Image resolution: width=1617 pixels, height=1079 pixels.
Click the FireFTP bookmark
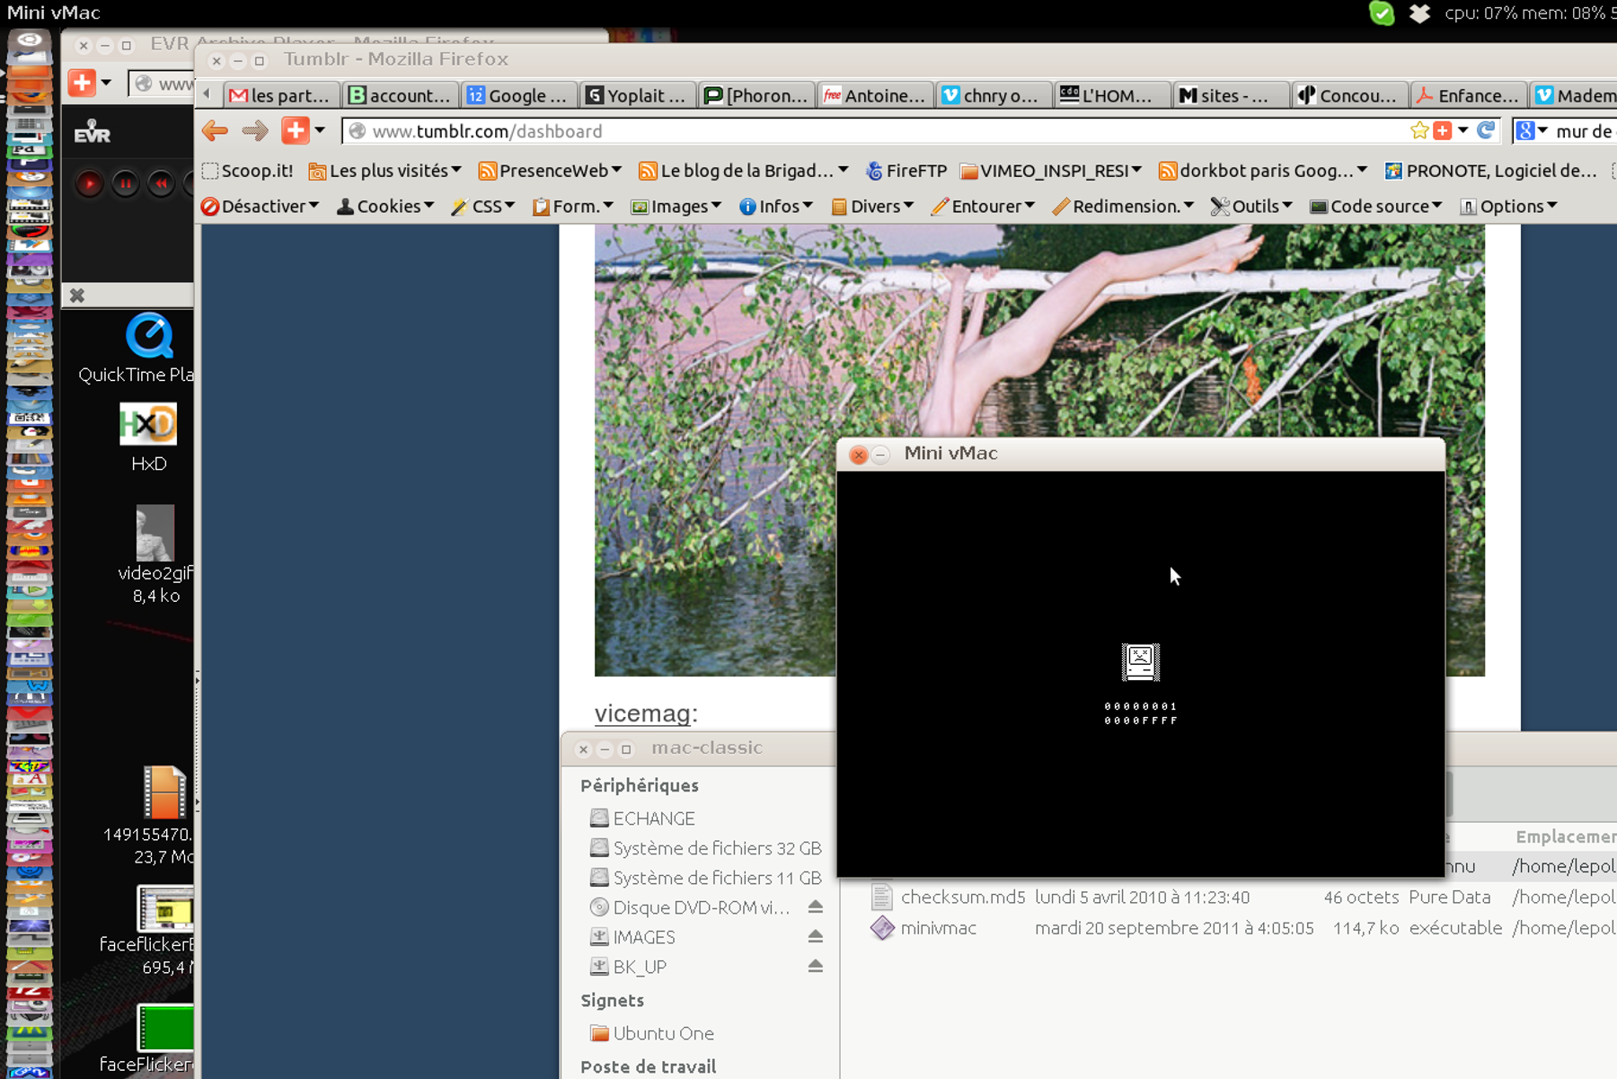pyautogui.click(x=906, y=171)
